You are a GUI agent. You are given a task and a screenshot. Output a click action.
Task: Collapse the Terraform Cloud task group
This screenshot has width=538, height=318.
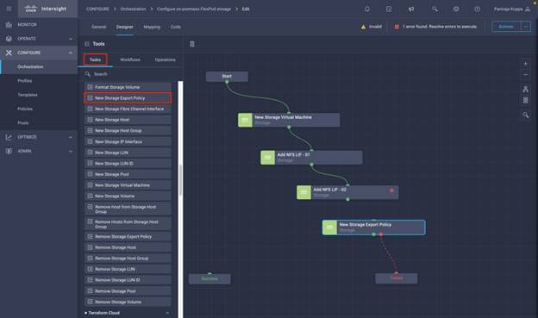point(167,313)
